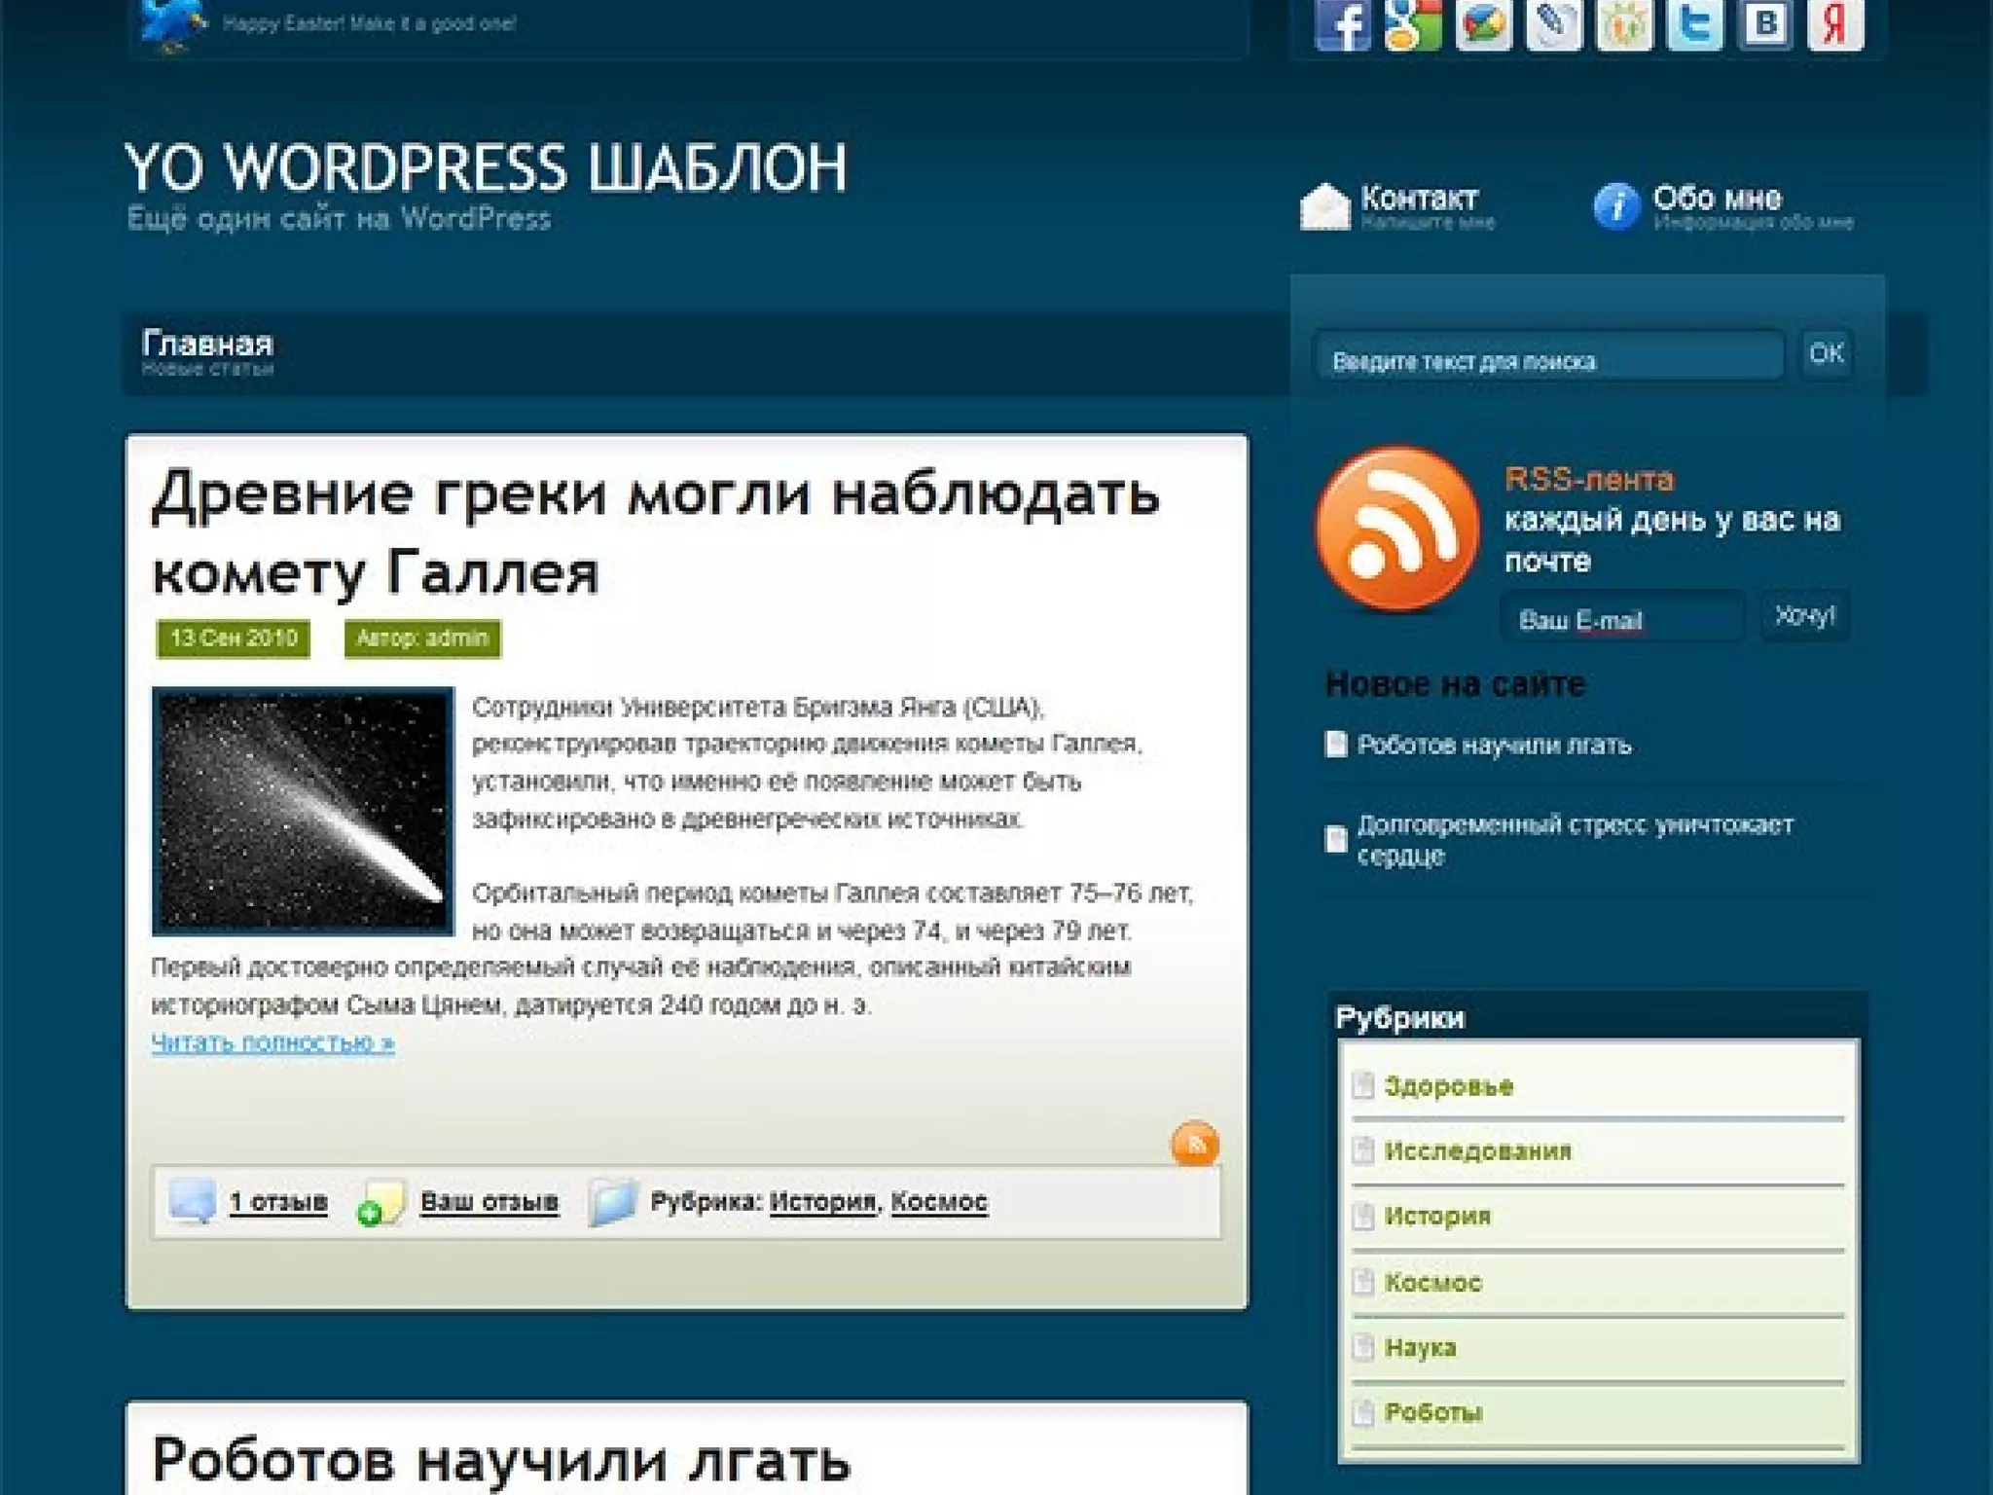
Task: Open the Обо мне menu item
Action: [x=1717, y=199]
